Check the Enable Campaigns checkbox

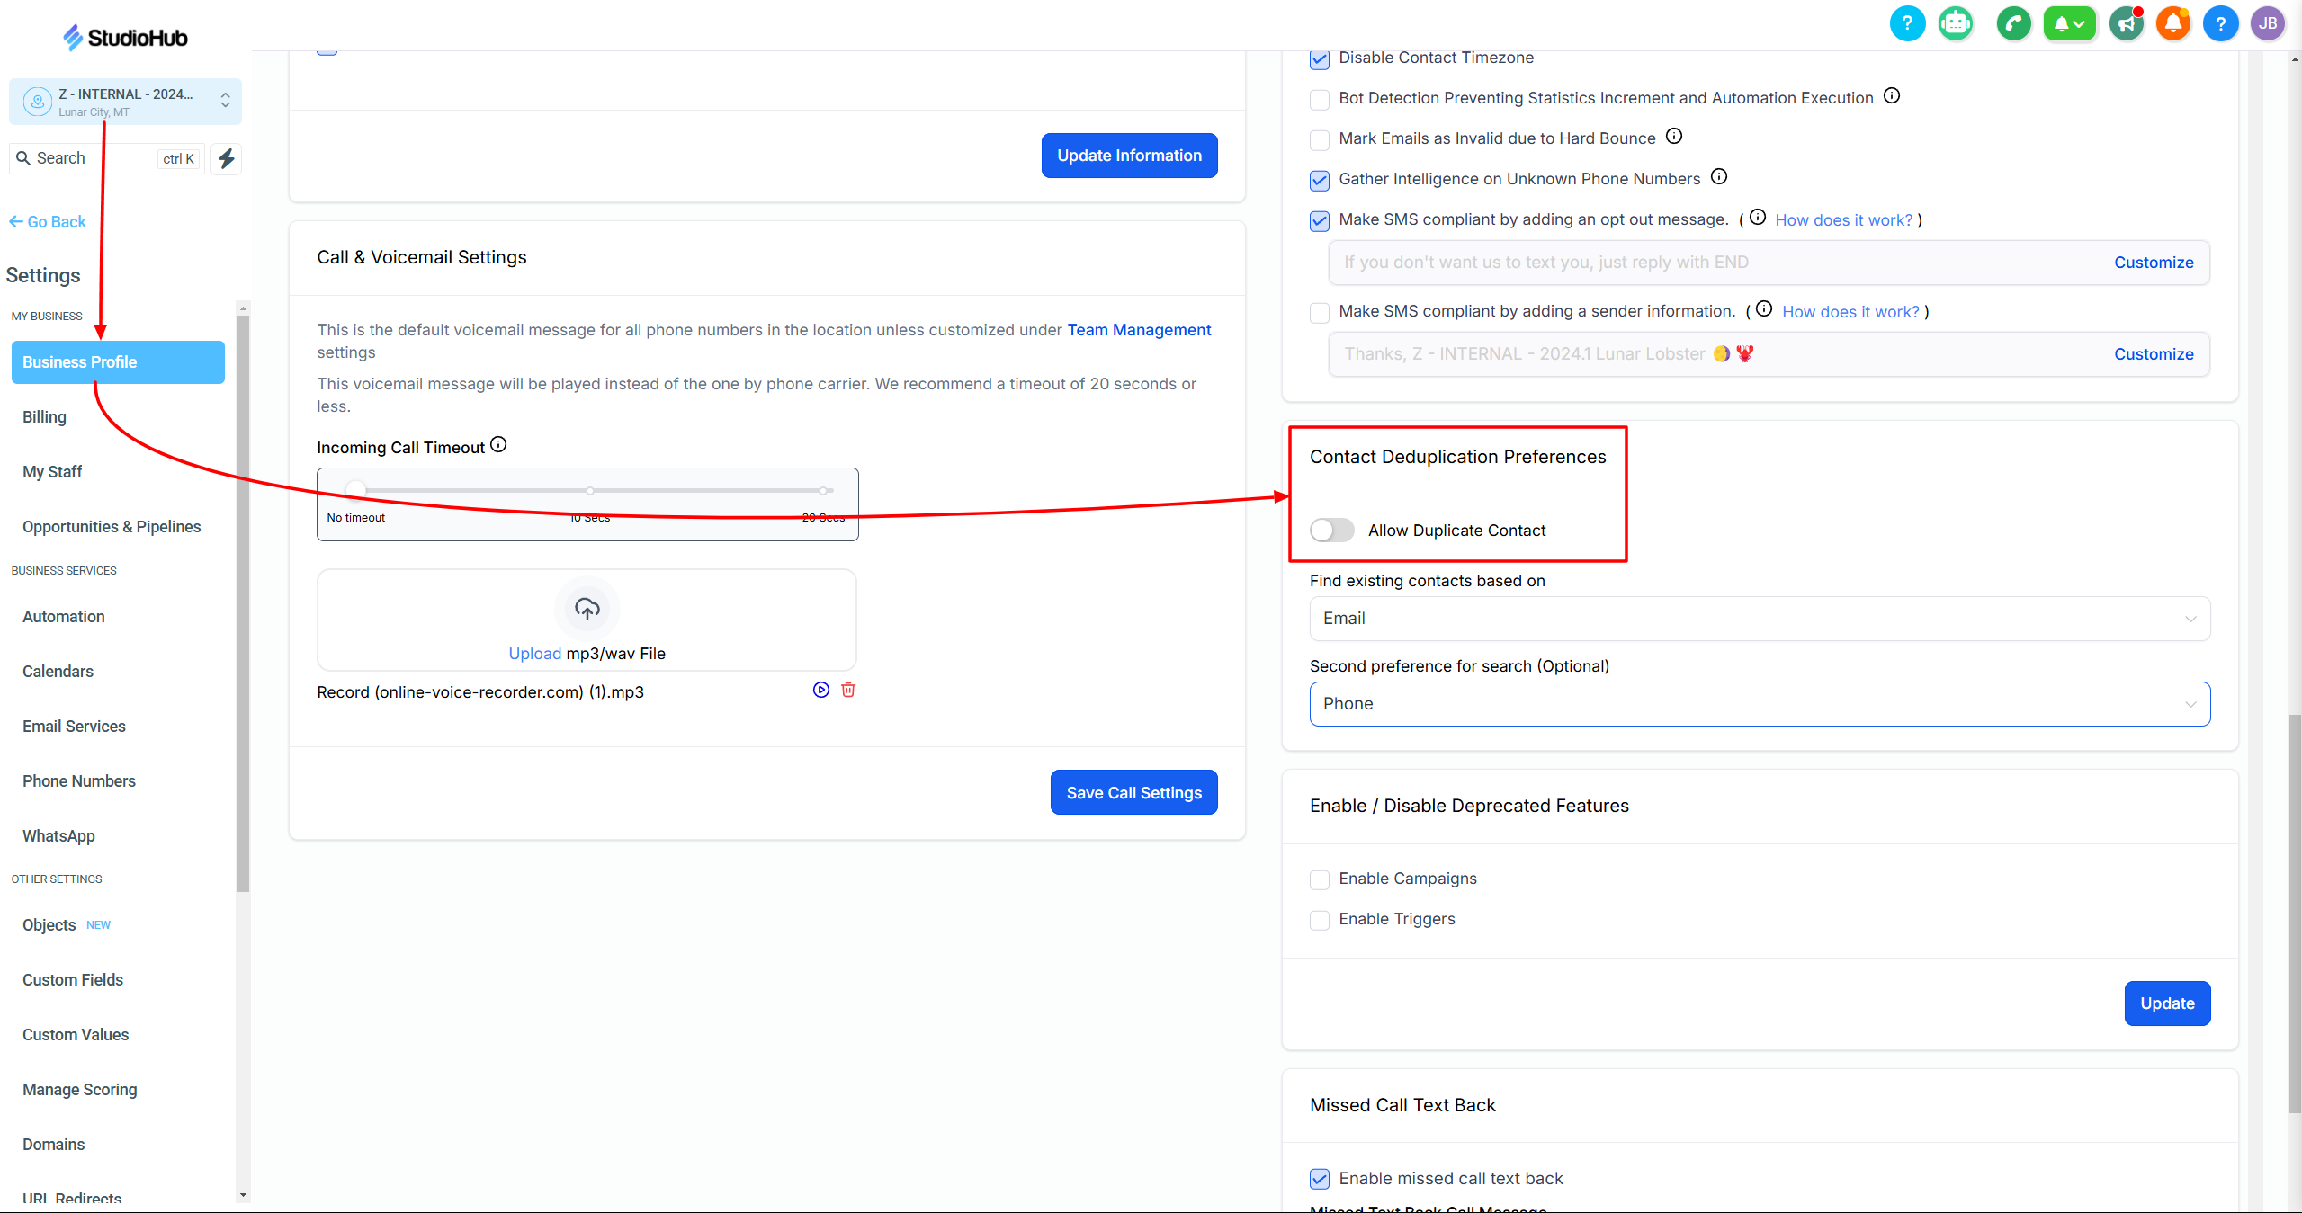point(1320,879)
